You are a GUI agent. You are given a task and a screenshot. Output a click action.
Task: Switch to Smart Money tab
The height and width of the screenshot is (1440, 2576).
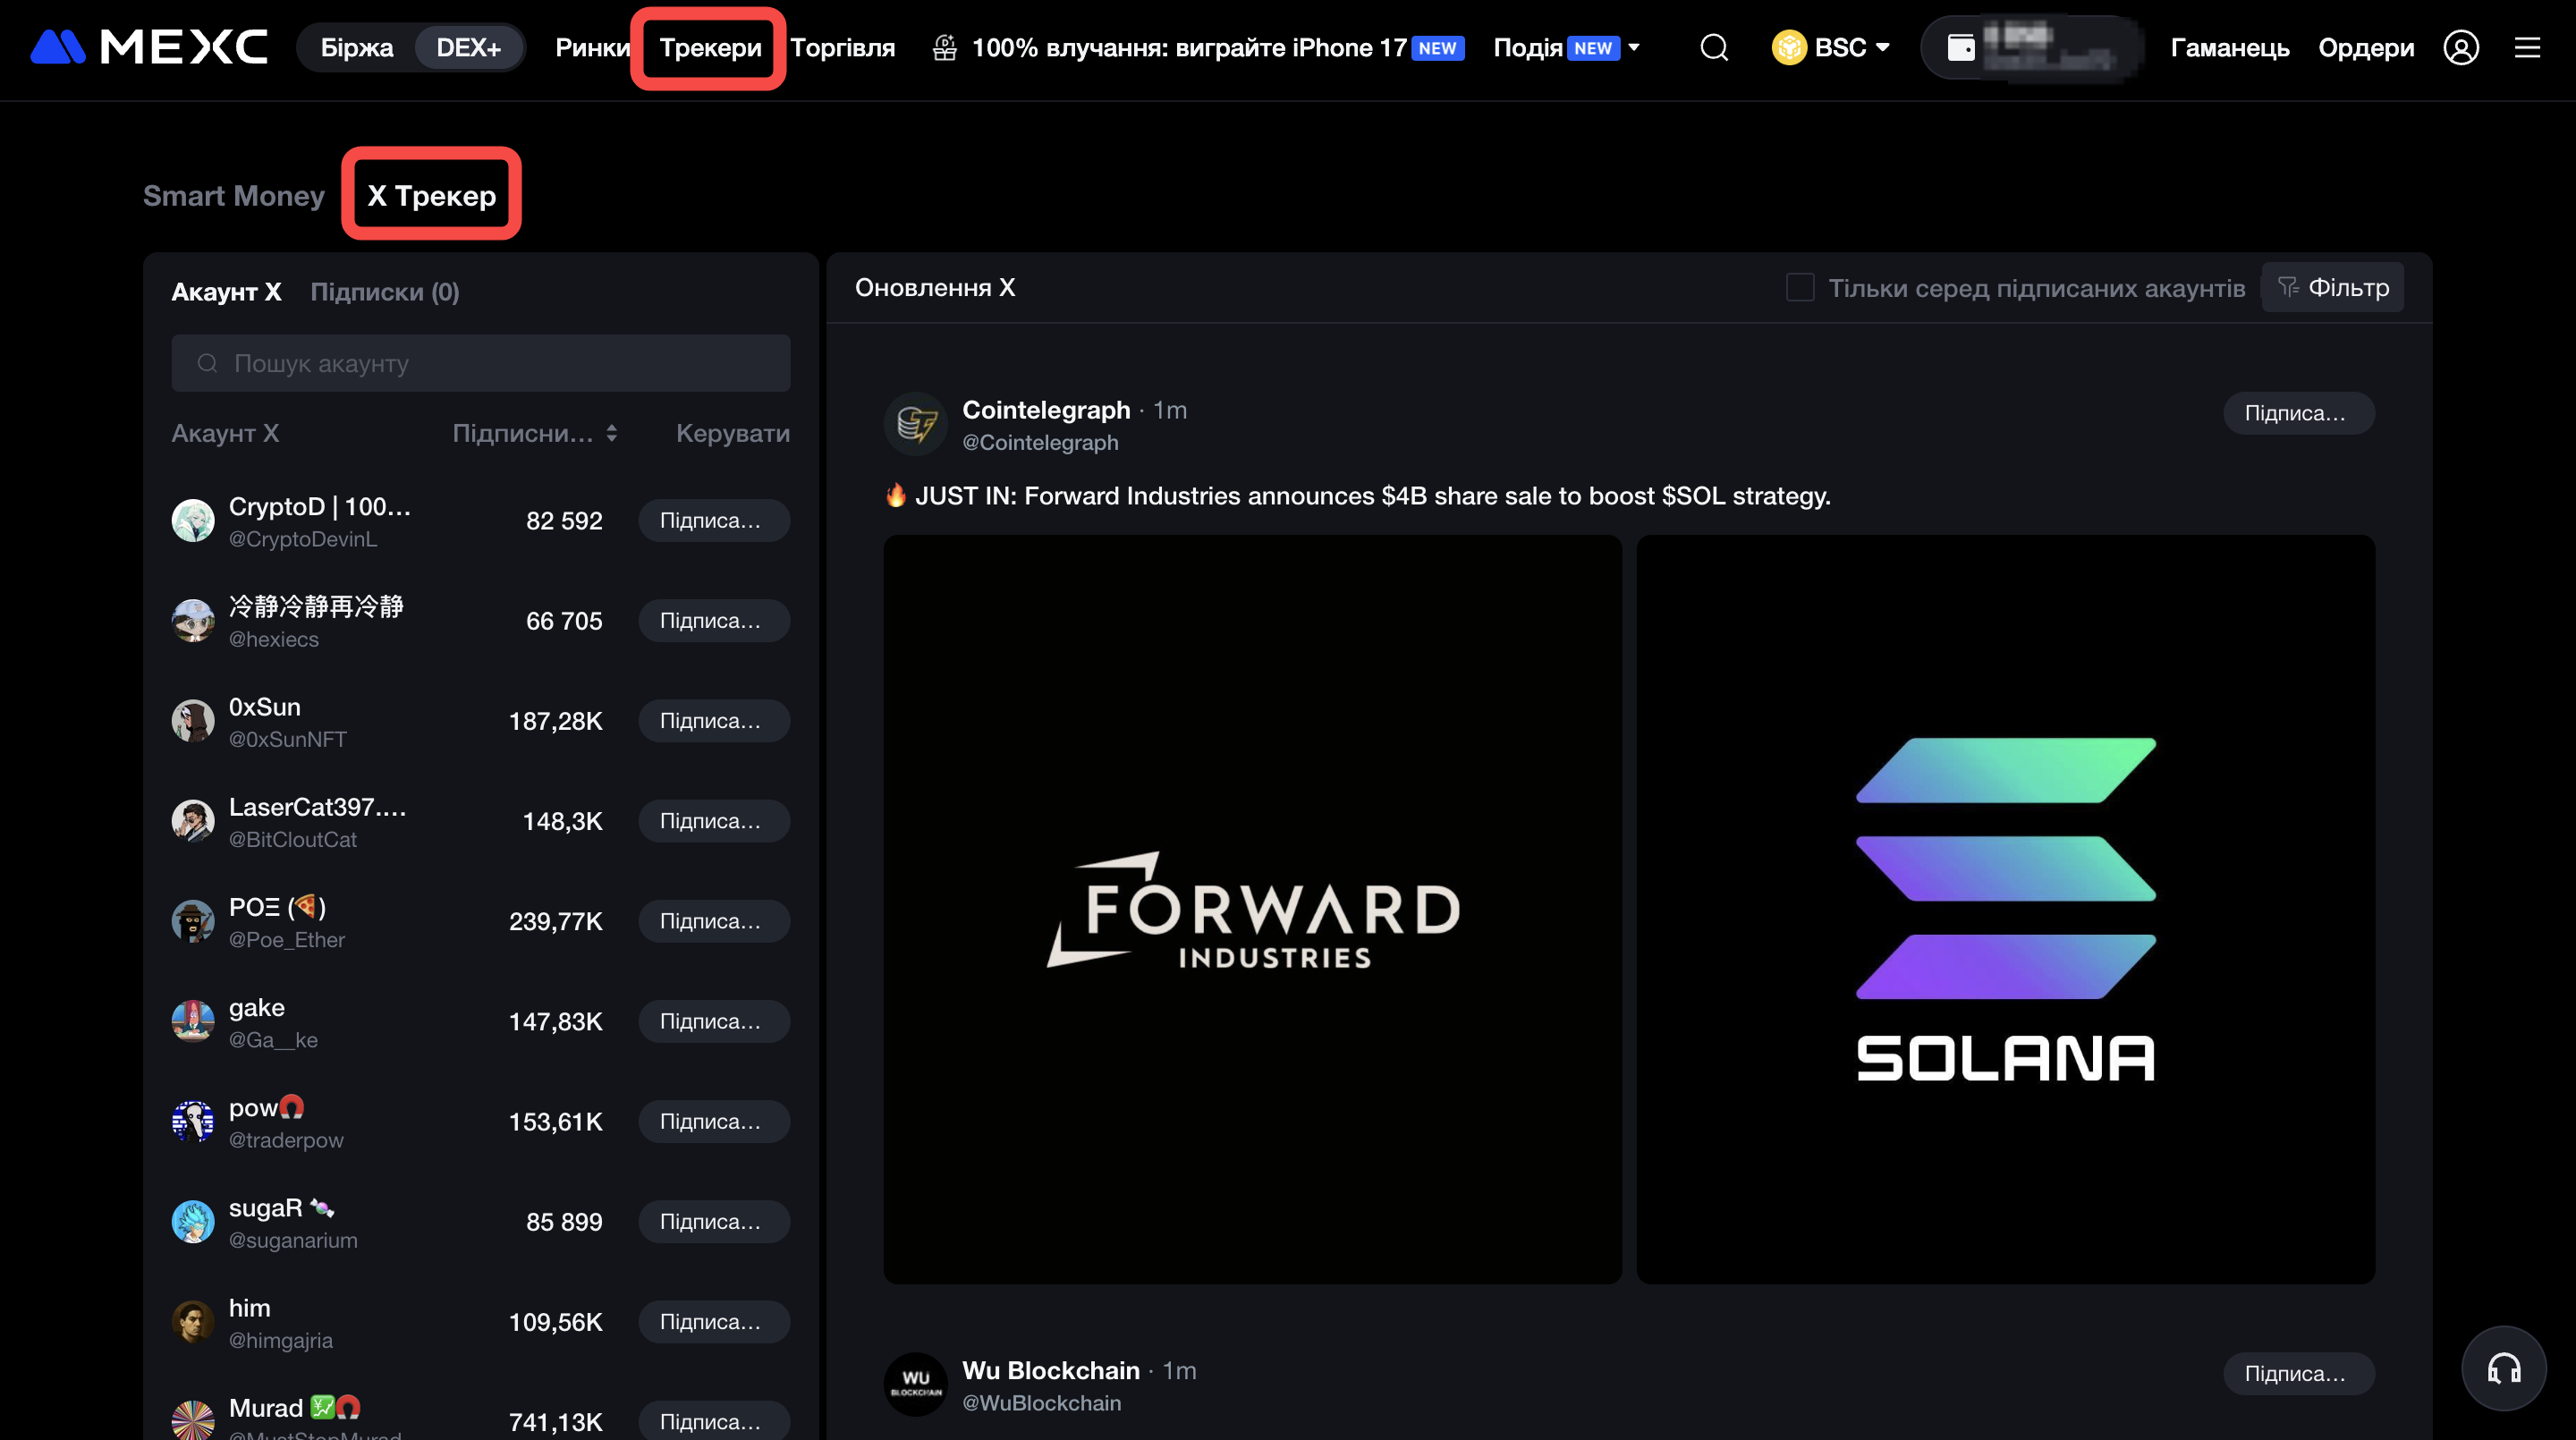pyautogui.click(x=233, y=195)
